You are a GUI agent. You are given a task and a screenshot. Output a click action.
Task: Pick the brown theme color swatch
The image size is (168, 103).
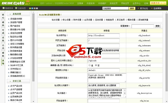click(x=34, y=8)
